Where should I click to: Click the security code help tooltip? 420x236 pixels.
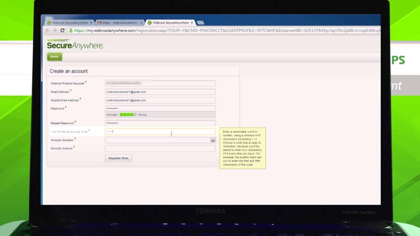(x=243, y=148)
